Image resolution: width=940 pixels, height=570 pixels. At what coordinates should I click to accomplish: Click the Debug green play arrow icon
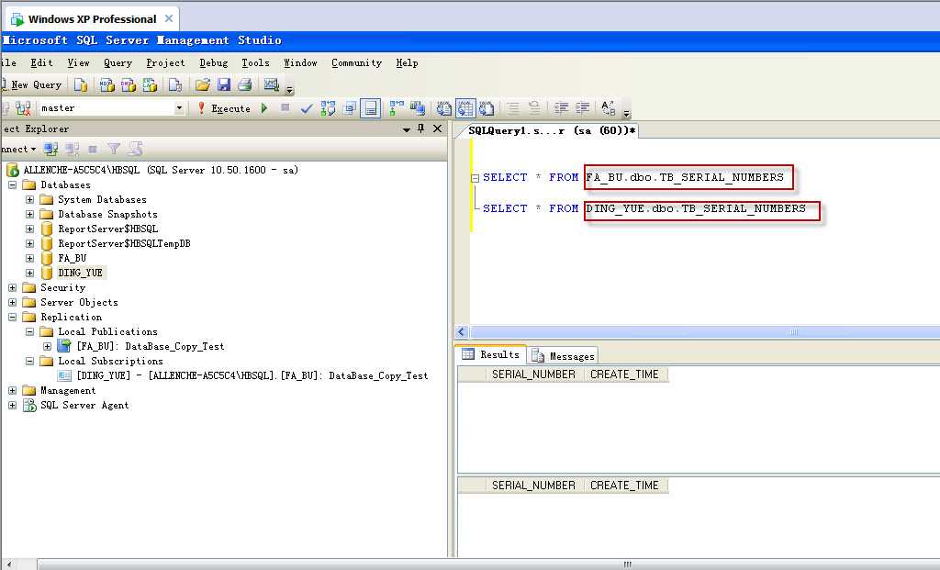click(264, 108)
